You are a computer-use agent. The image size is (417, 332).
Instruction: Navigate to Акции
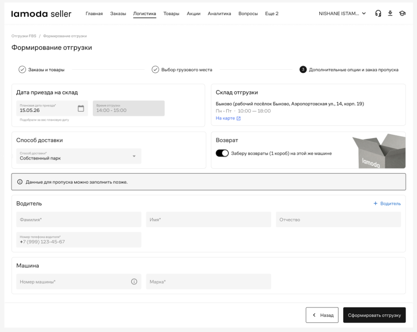pyautogui.click(x=193, y=13)
